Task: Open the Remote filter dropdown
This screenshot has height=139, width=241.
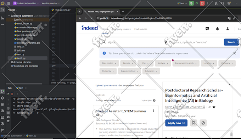Action: tap(128, 63)
